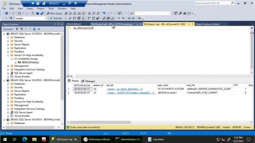This screenshot has height=143, width=255.
Task: Expand the Databases folder under JBSAG1
Action: point(8,37)
